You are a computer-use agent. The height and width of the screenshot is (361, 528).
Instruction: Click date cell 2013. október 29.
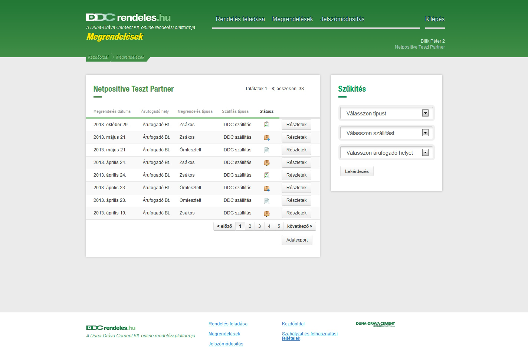tap(111, 125)
